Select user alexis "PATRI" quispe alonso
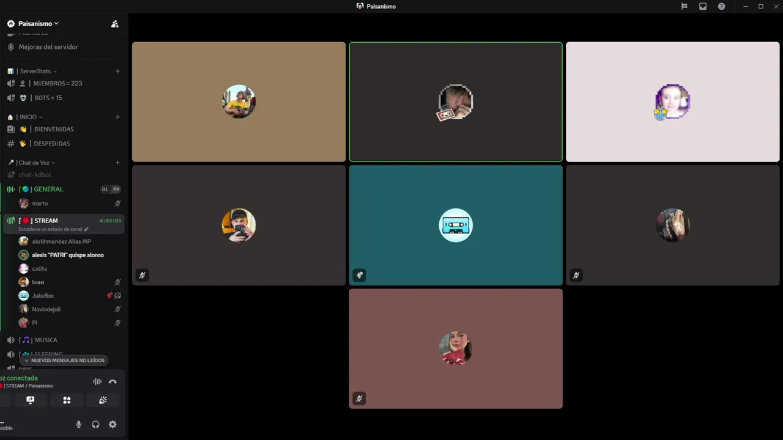 [x=67, y=255]
